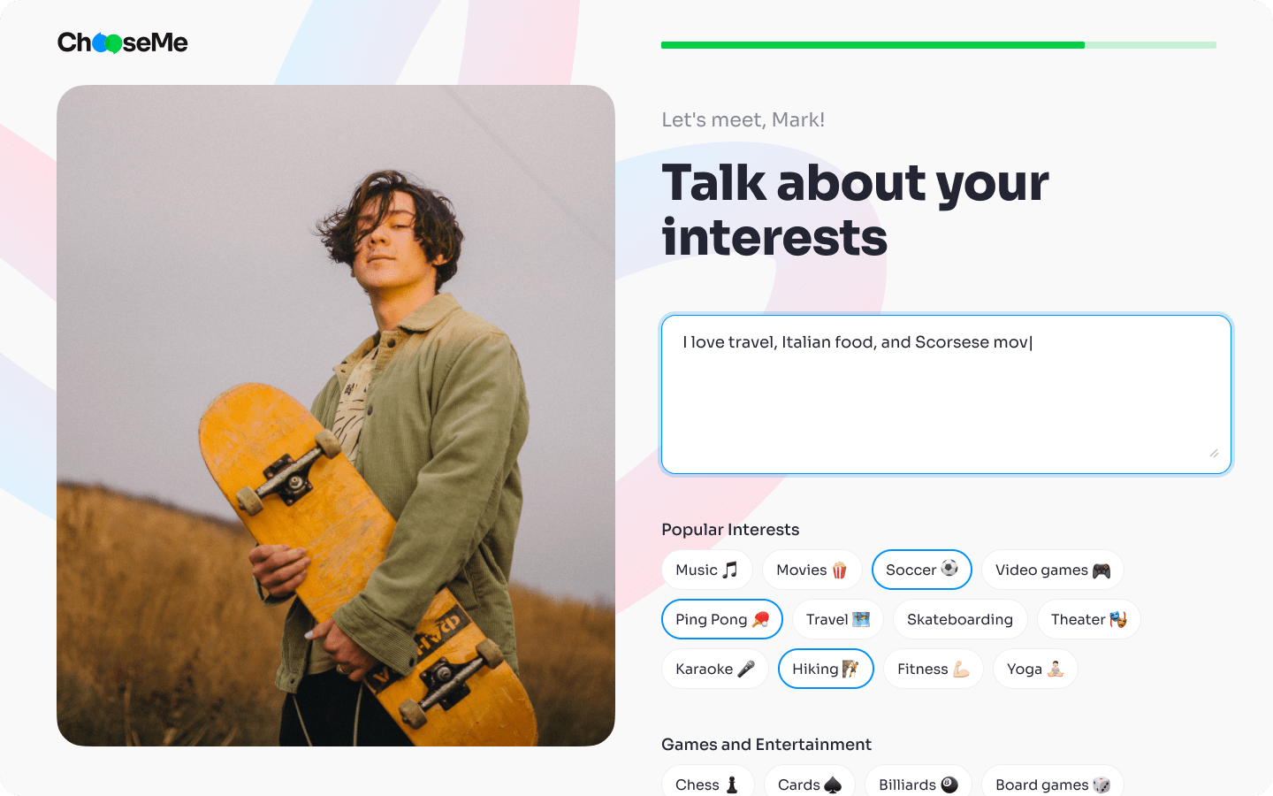The height and width of the screenshot is (796, 1273).
Task: Pick the Theater masks chip
Action: click(x=1088, y=619)
